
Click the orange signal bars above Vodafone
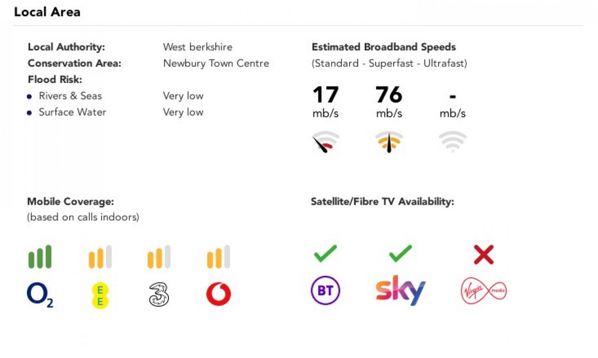219,257
